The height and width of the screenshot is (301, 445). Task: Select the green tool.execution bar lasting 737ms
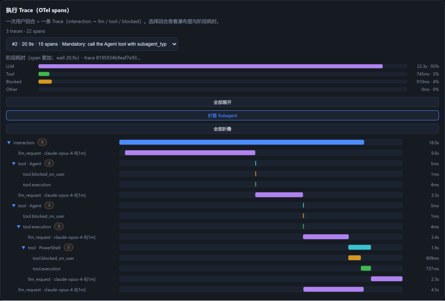click(x=366, y=268)
